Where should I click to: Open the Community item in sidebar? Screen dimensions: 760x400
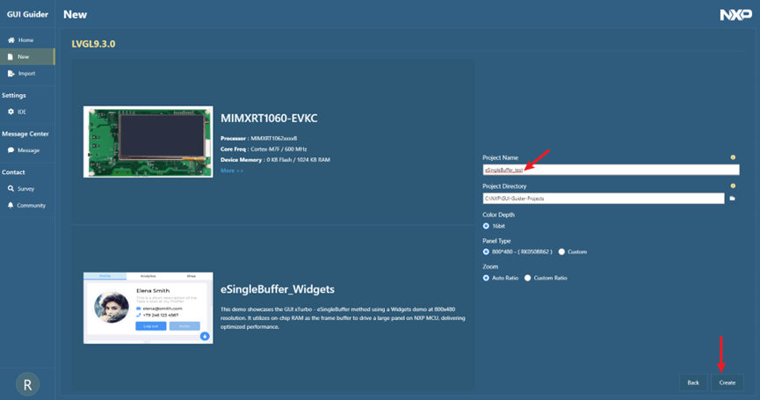pyautogui.click(x=27, y=206)
